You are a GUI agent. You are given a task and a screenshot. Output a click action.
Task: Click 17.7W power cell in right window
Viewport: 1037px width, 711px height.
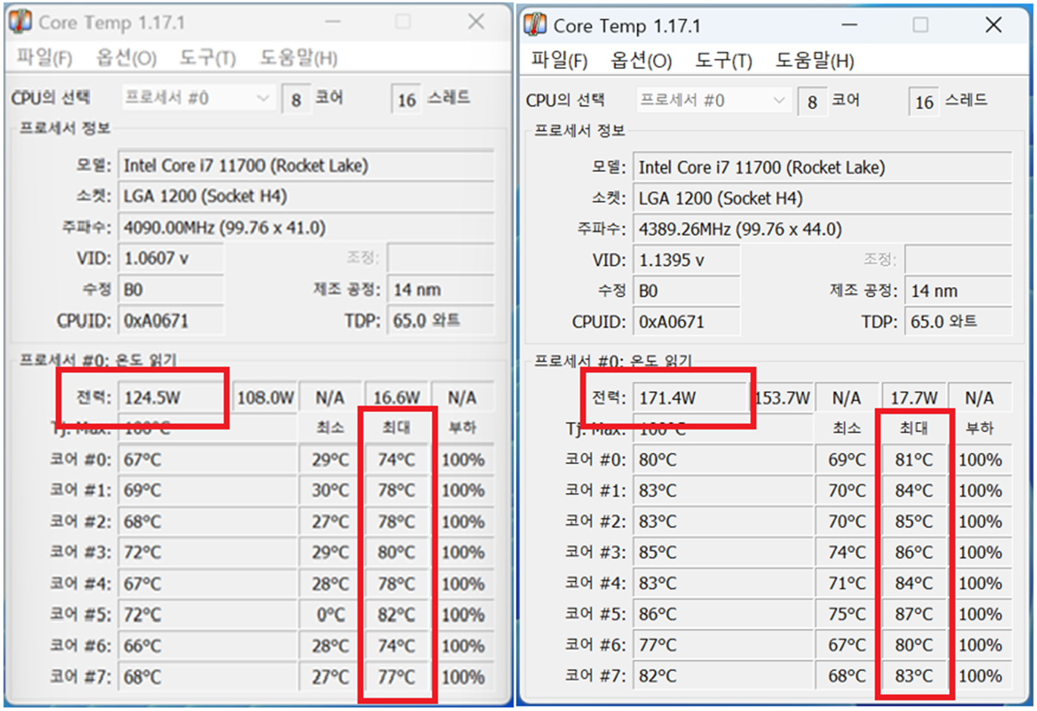point(914,398)
